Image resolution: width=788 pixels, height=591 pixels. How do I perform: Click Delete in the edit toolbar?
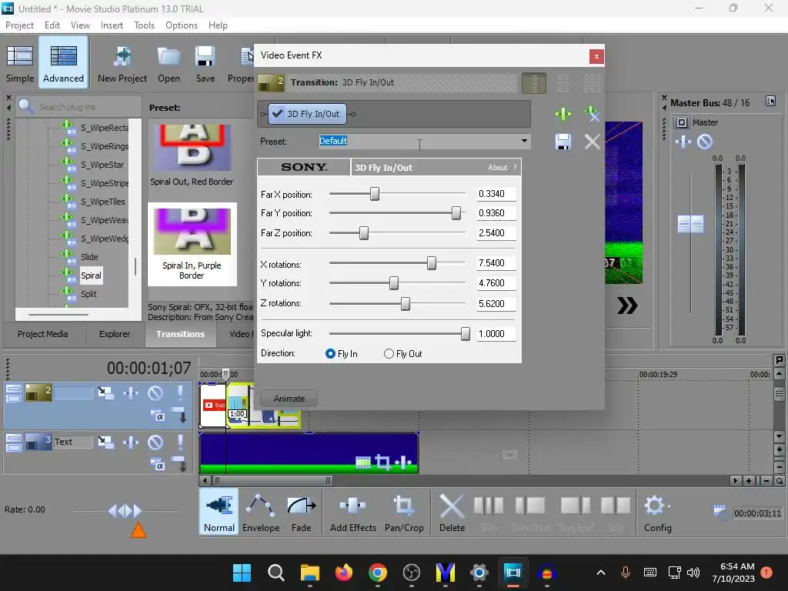[452, 512]
